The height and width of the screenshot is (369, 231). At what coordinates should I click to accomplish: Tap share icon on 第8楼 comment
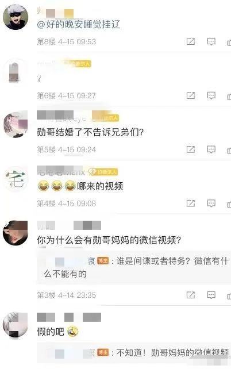(191, 41)
